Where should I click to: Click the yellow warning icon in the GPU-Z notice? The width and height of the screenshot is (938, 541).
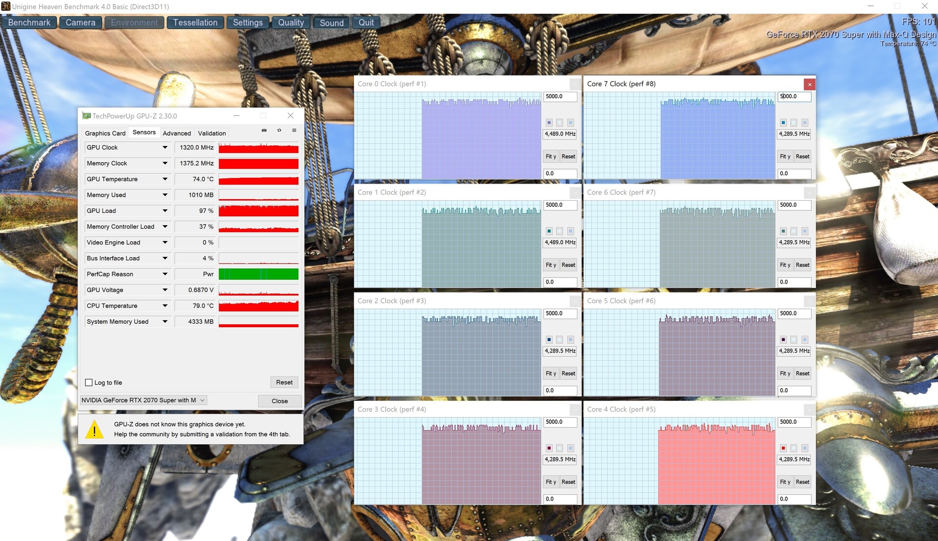click(94, 429)
